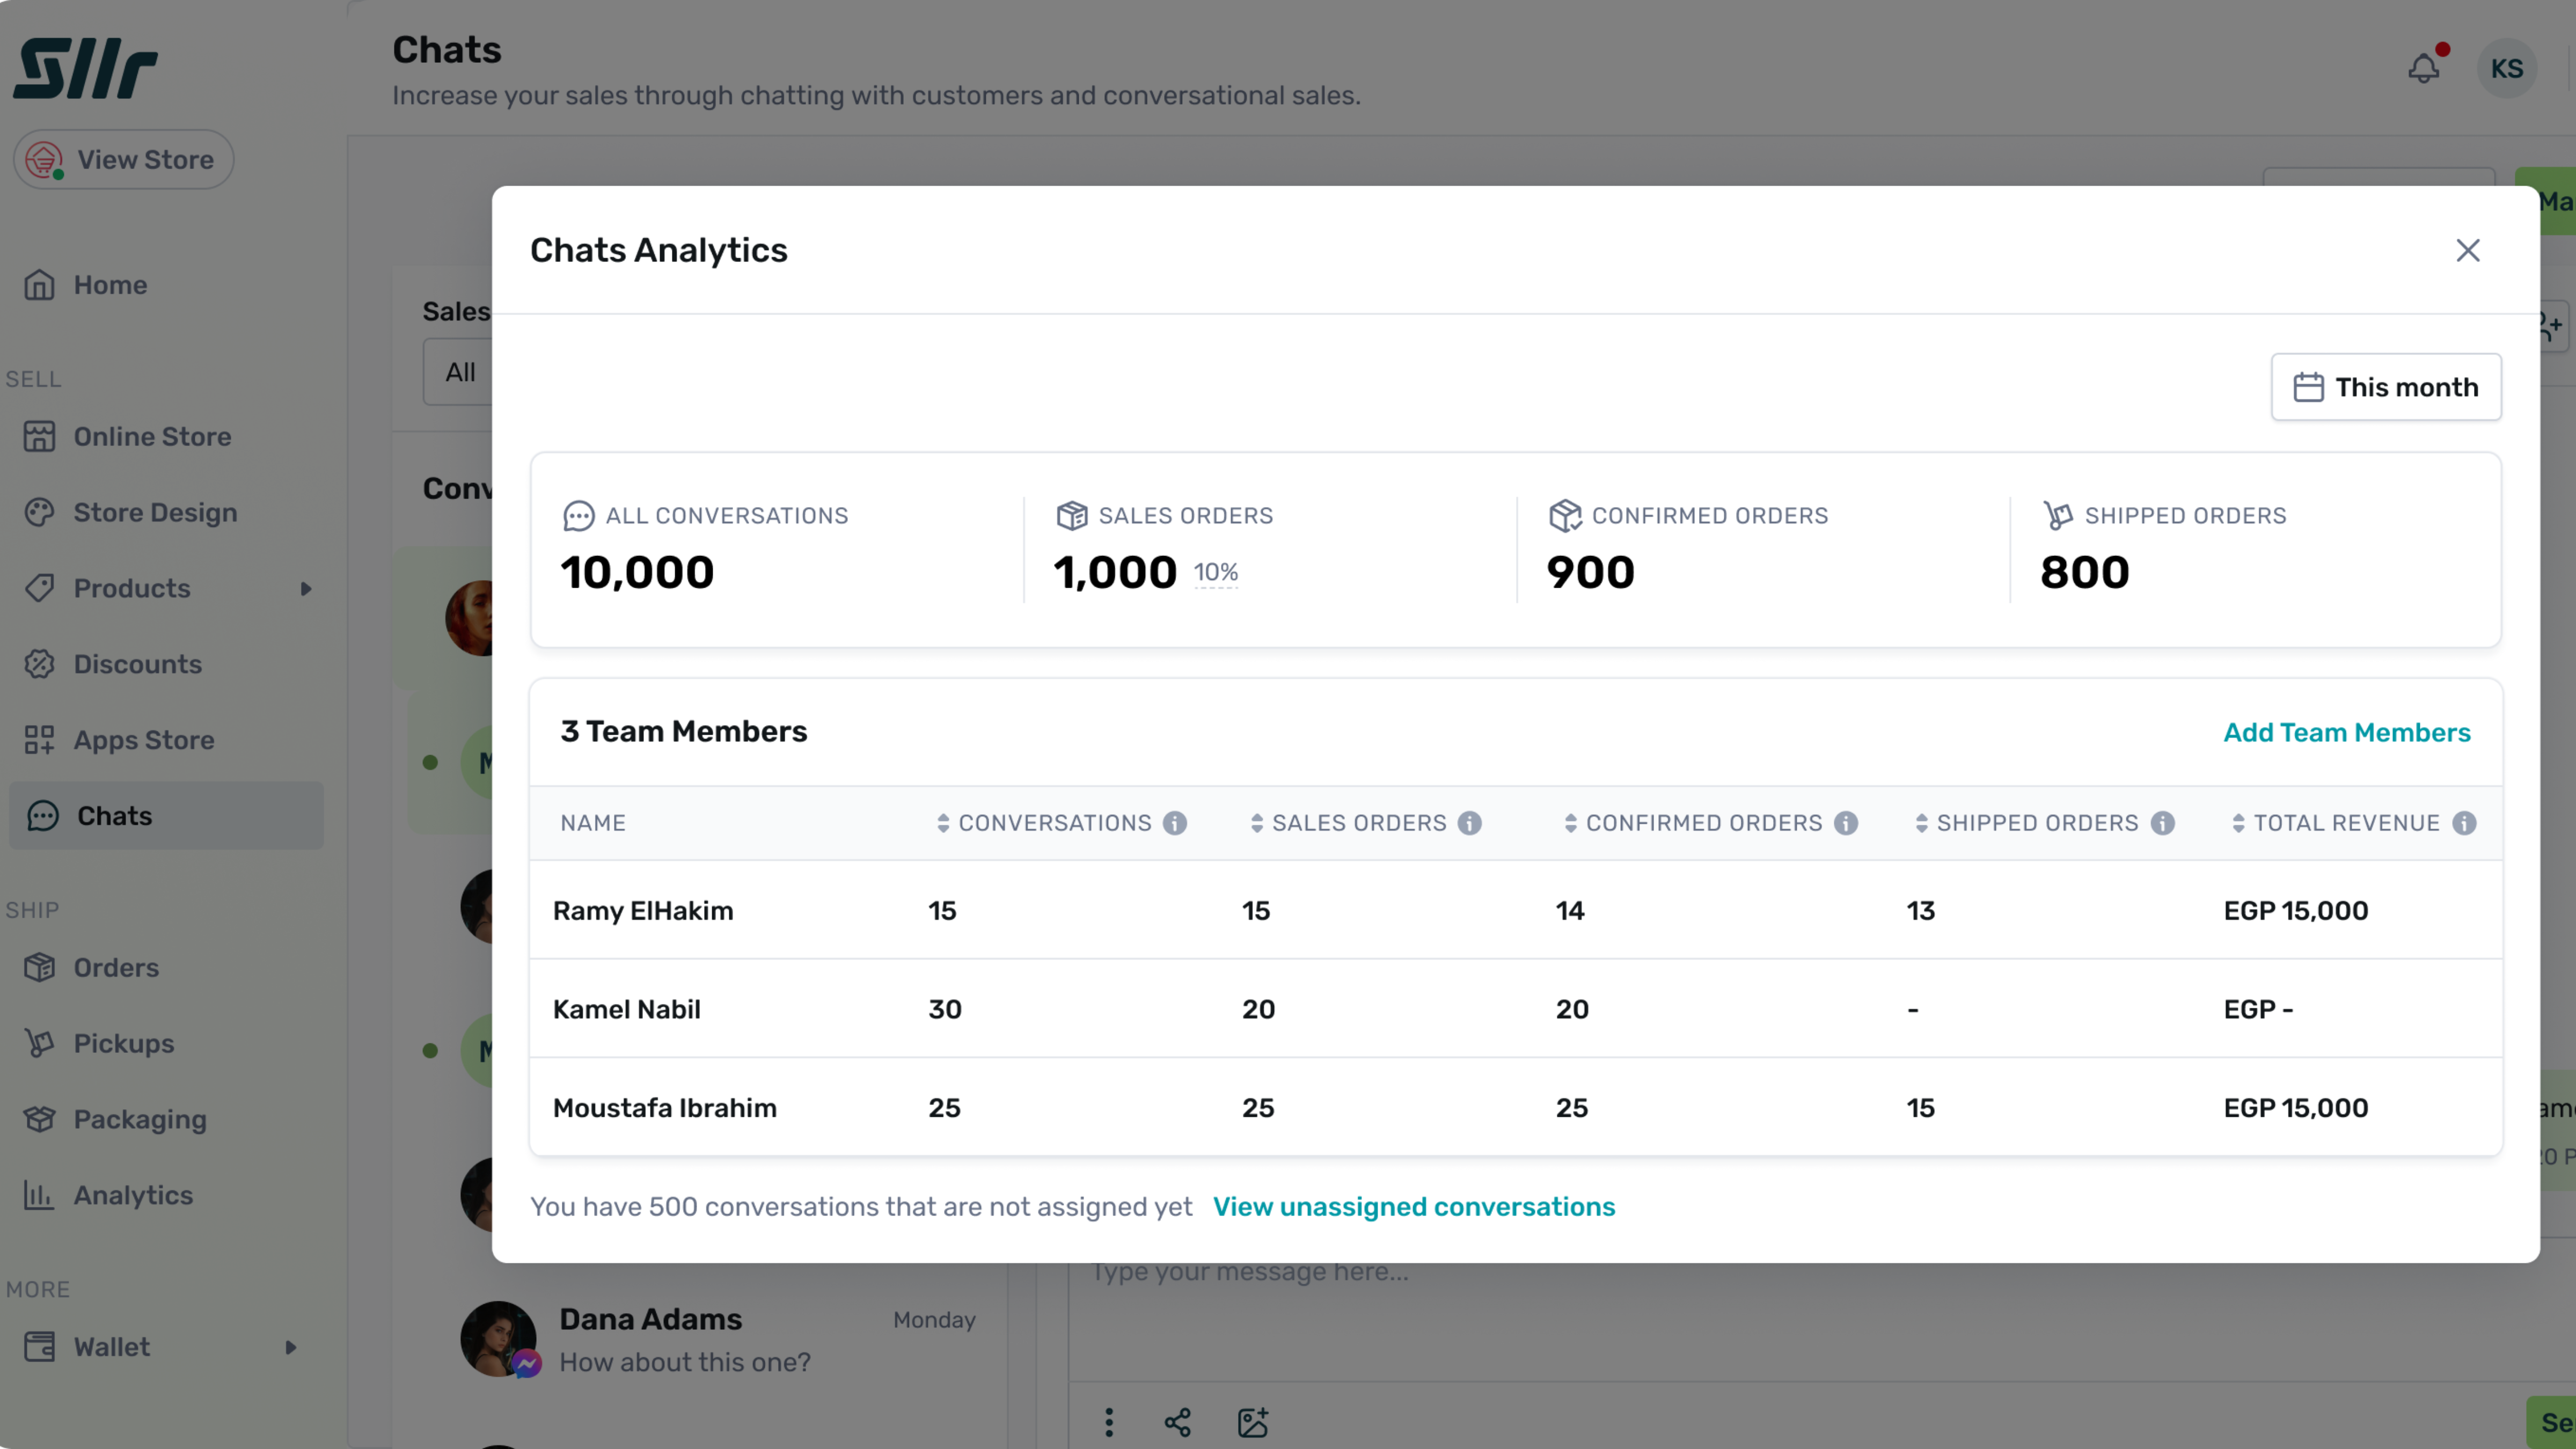Click the add image icon below message box
2576x1449 pixels.
1253,1422
